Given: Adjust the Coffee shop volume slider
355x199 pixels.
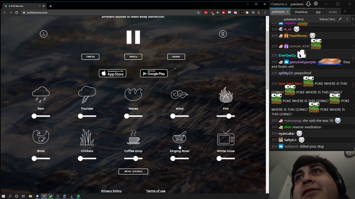Looking at the screenshot, I should pos(133,159).
